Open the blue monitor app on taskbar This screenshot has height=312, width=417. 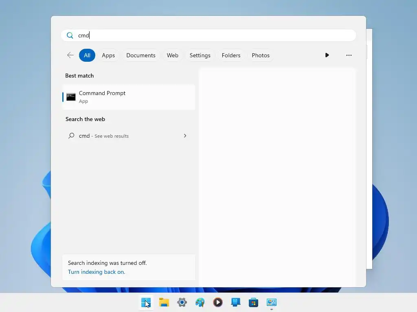[236, 302]
